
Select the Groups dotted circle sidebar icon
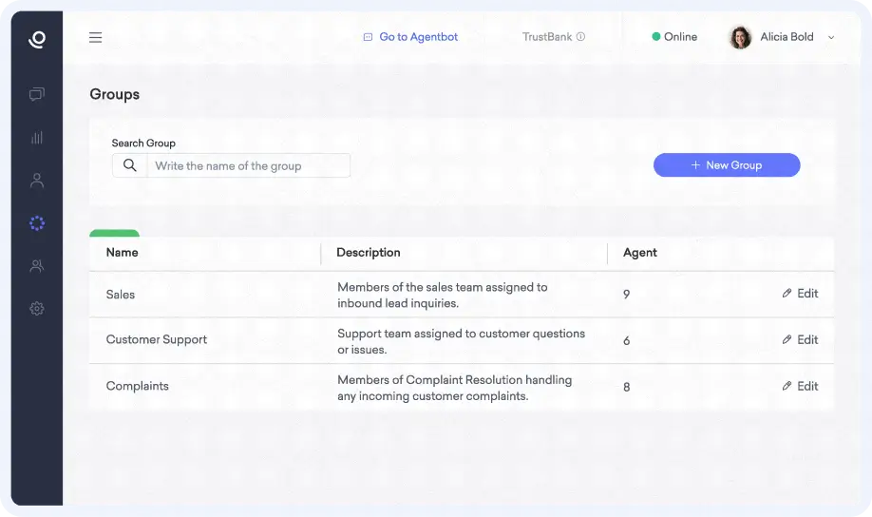click(37, 223)
